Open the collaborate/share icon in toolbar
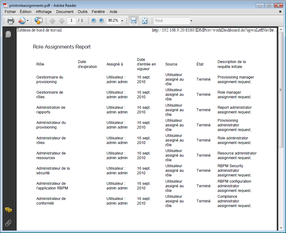Image resolution: width=286 pixels, height=233 pixels. pos(22,21)
